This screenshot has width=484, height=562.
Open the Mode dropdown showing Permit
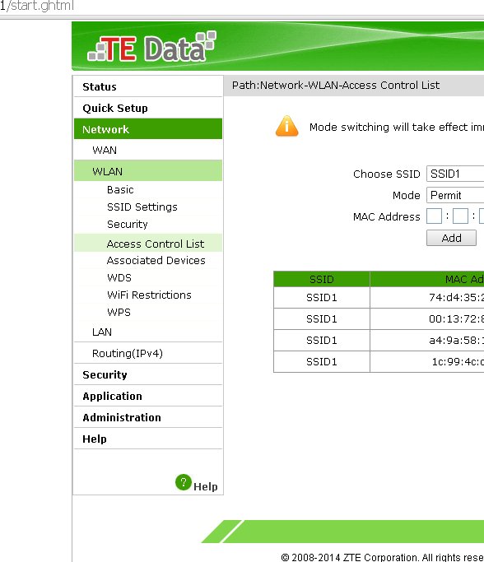click(455, 195)
